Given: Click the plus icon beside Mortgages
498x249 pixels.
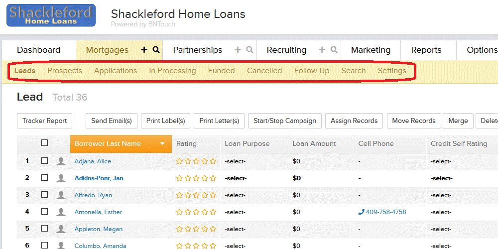Looking at the screenshot, I should (x=144, y=50).
